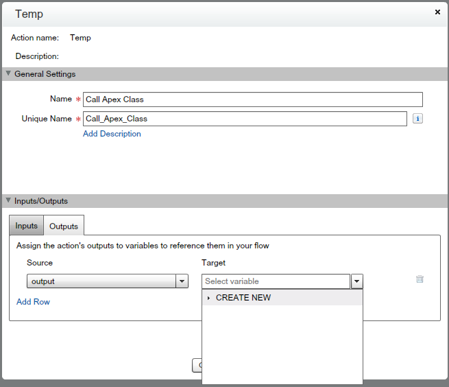Click the Add Description link
This screenshot has height=387, width=449.
[112, 134]
